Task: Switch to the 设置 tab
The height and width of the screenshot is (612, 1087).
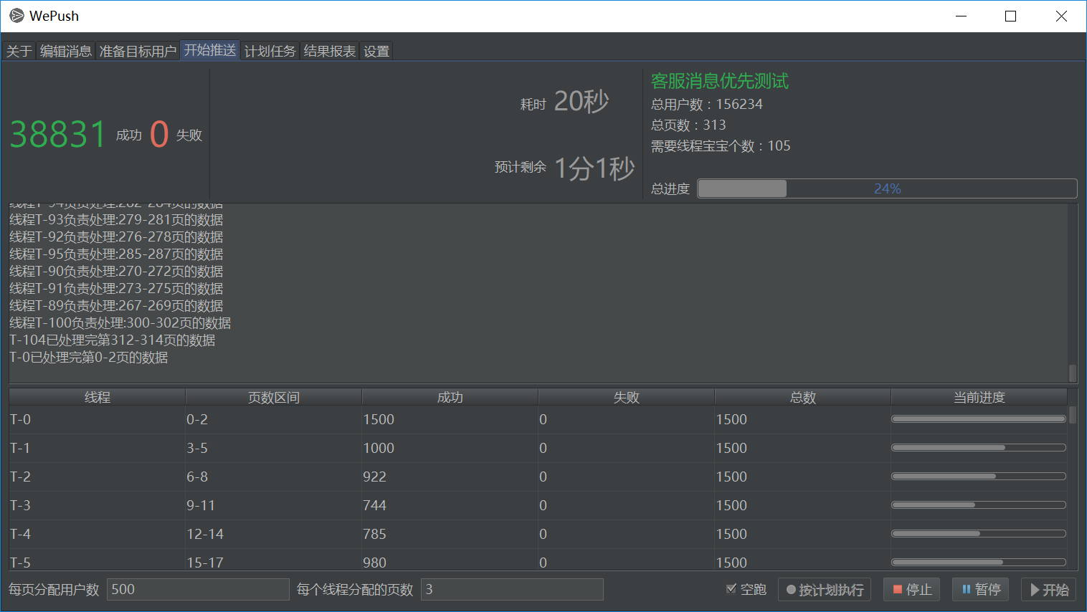Action: click(x=376, y=50)
